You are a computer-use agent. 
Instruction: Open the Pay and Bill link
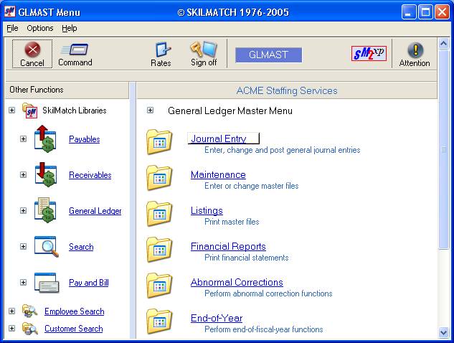(x=89, y=283)
